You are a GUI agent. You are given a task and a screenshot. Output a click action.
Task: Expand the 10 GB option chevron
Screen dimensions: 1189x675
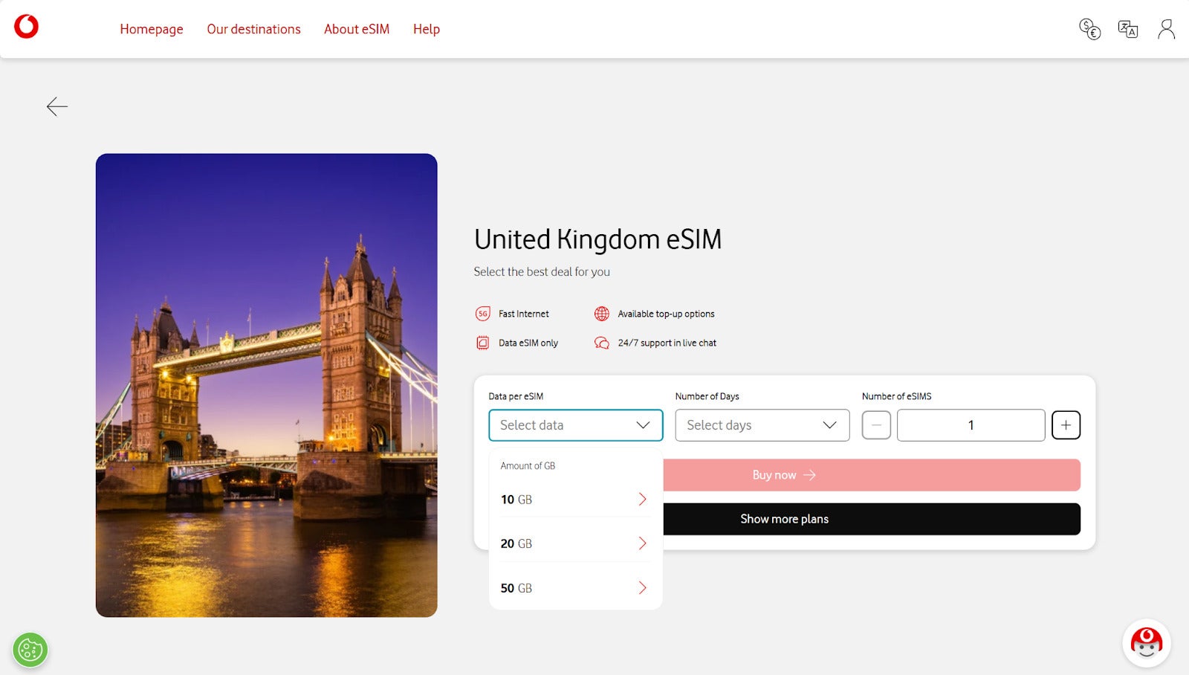642,499
